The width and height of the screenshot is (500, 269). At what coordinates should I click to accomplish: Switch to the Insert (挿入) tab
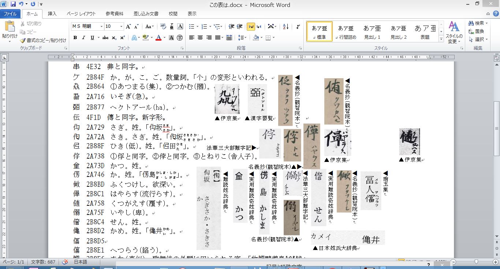52,14
